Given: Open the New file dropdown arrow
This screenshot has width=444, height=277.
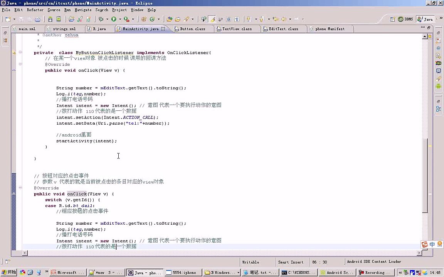Looking at the screenshot, I should pos(14,19).
